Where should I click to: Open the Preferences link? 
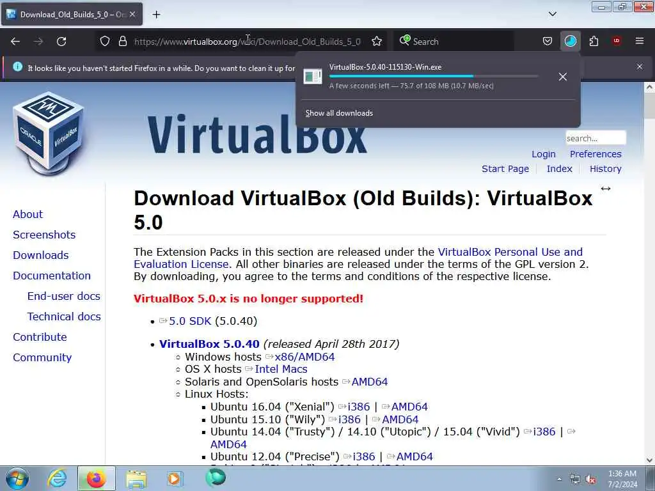(x=596, y=154)
